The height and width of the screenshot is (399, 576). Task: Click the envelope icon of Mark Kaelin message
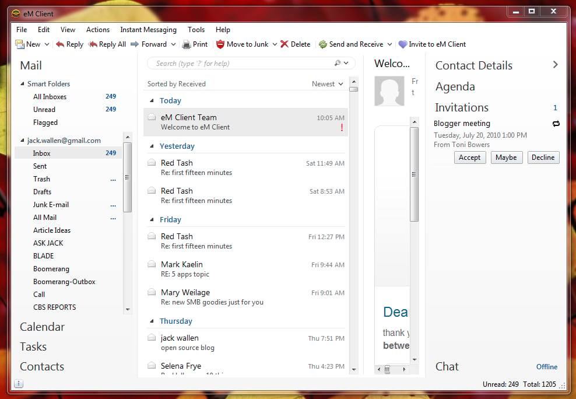pyautogui.click(x=152, y=264)
